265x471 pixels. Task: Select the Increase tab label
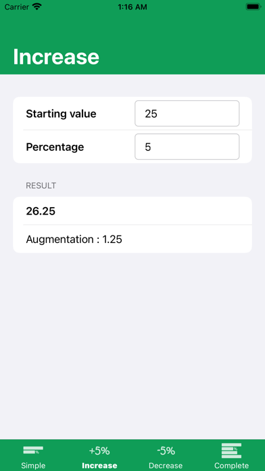point(99,466)
